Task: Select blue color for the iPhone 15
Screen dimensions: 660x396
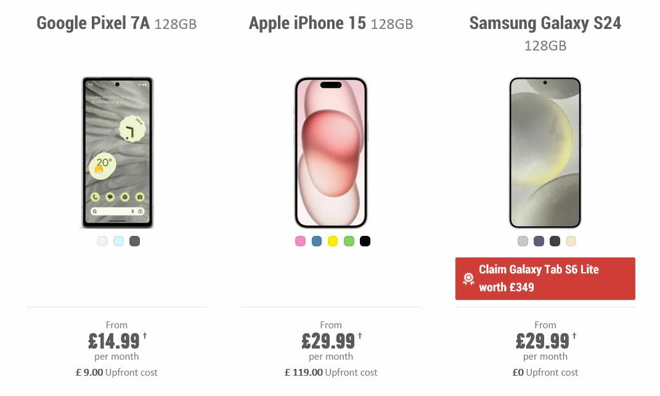Action: (x=317, y=241)
